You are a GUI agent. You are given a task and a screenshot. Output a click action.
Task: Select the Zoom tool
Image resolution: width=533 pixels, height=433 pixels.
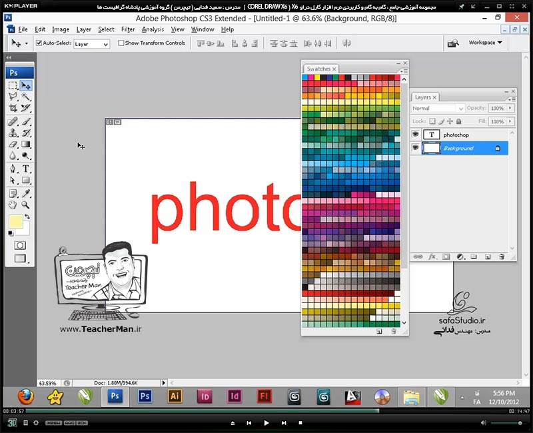point(26,205)
